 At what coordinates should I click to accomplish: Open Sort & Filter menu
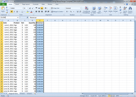125,10
